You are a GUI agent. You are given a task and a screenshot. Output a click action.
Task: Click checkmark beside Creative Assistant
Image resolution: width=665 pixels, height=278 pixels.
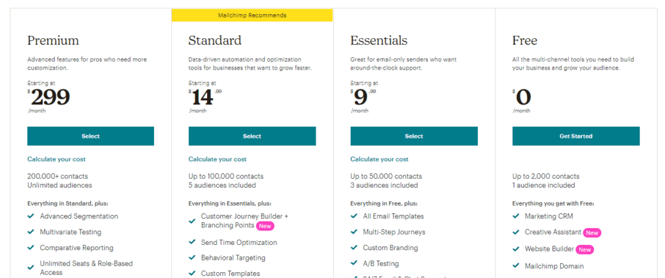pyautogui.click(x=516, y=232)
